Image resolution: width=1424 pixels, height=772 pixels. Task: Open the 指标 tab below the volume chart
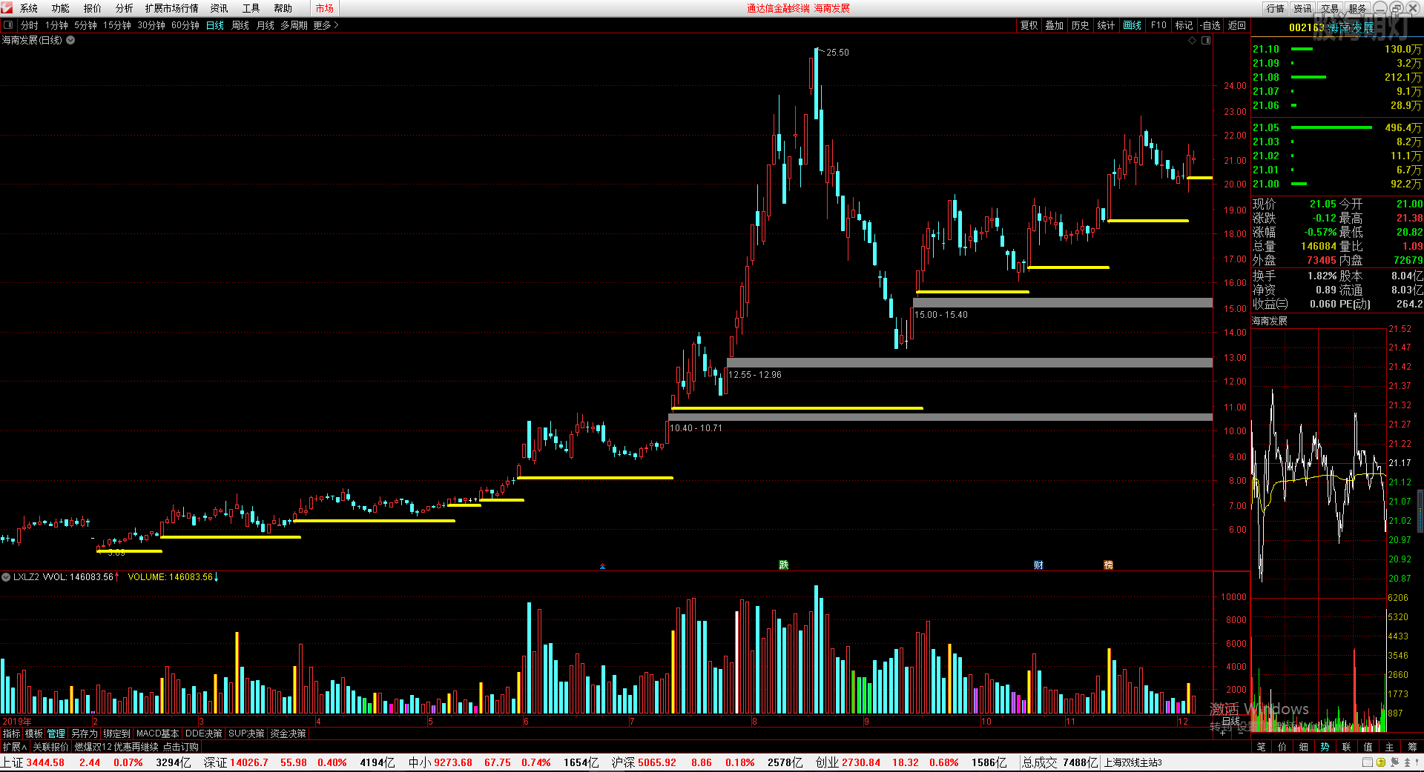click(11, 733)
